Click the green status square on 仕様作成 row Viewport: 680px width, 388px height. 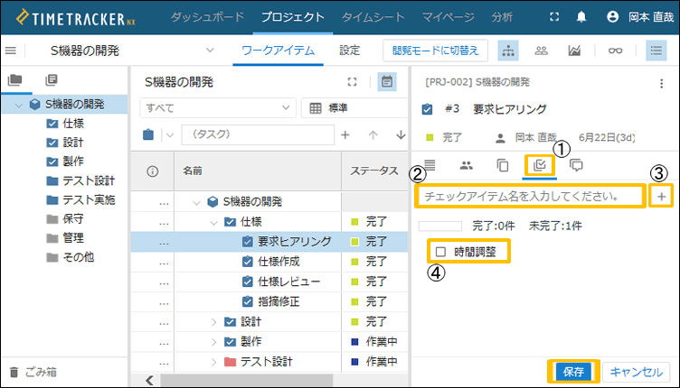click(354, 262)
